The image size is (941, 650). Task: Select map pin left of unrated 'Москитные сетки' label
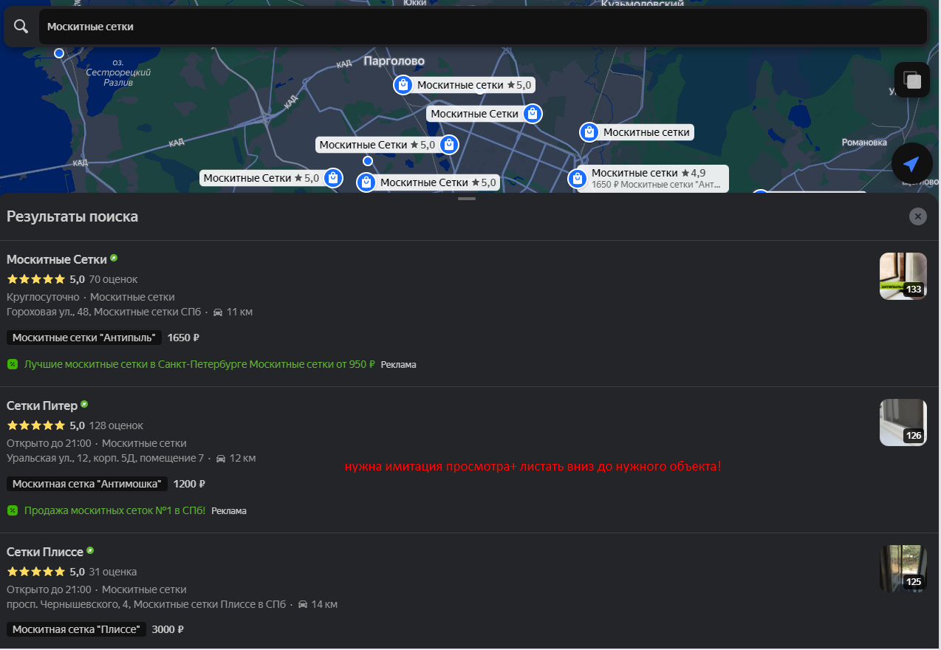pos(589,132)
